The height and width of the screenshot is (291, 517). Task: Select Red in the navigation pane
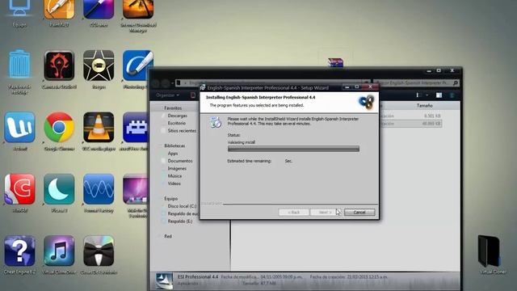(x=168, y=237)
